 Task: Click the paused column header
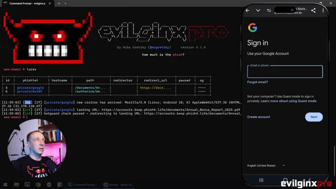[x=184, y=81]
